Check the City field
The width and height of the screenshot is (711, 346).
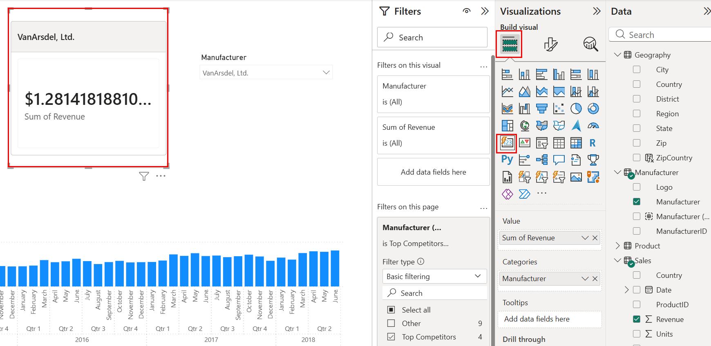[637, 69]
